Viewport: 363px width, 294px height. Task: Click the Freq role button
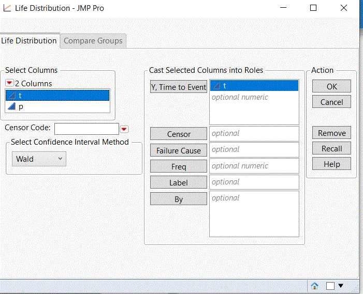[179, 167]
